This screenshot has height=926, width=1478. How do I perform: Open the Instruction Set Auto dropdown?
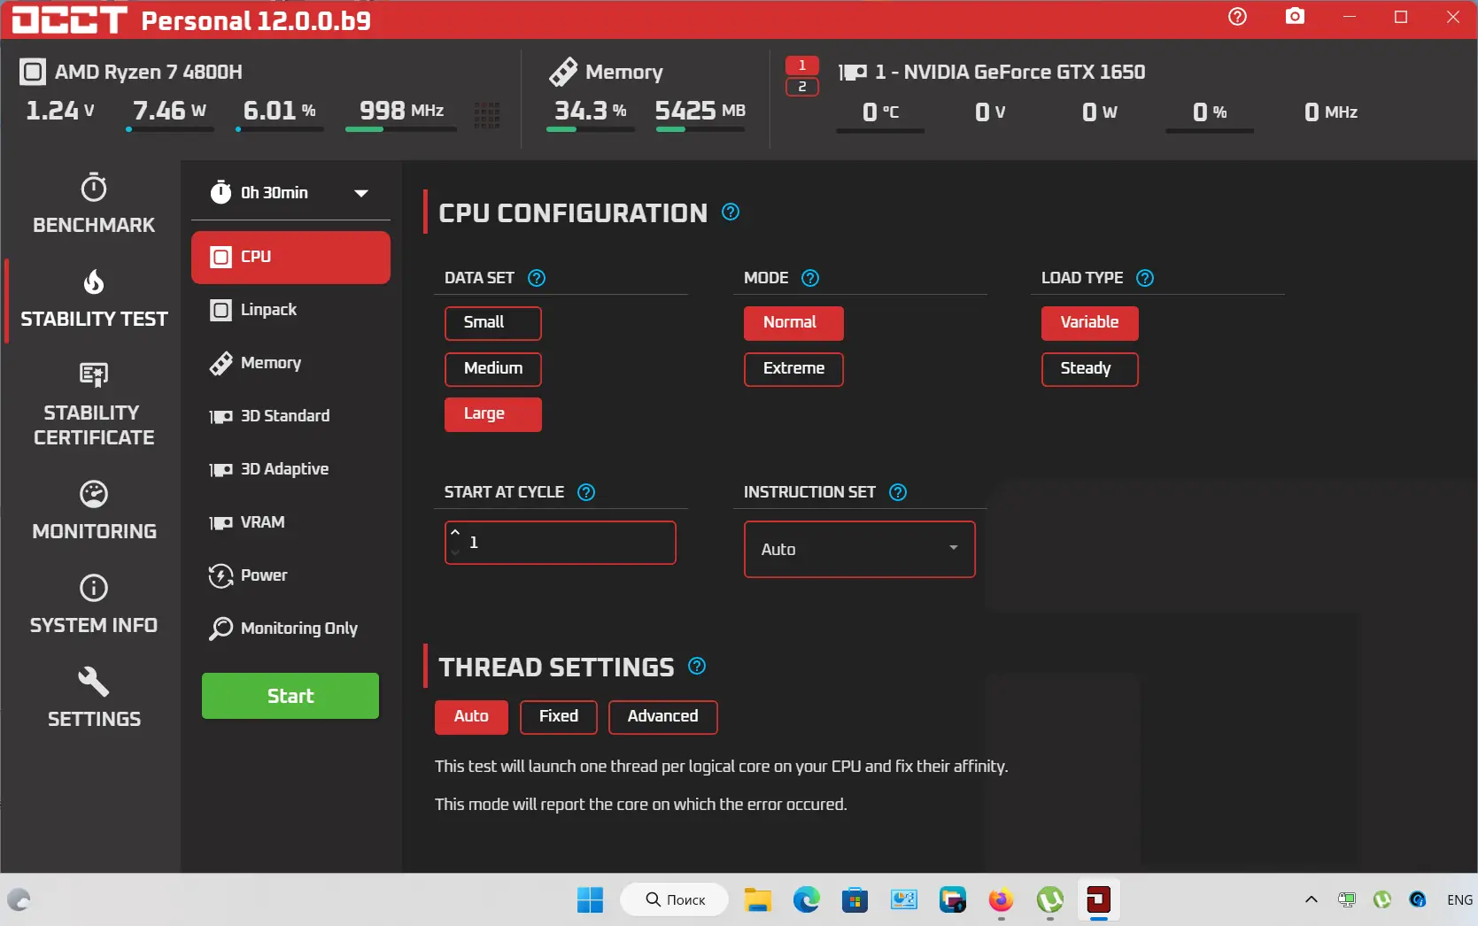(x=859, y=549)
